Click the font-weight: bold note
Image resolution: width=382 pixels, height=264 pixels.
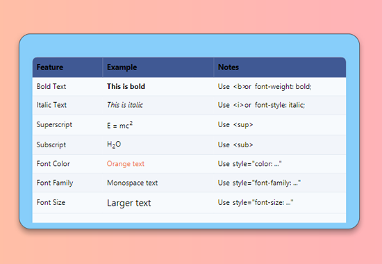point(265,86)
